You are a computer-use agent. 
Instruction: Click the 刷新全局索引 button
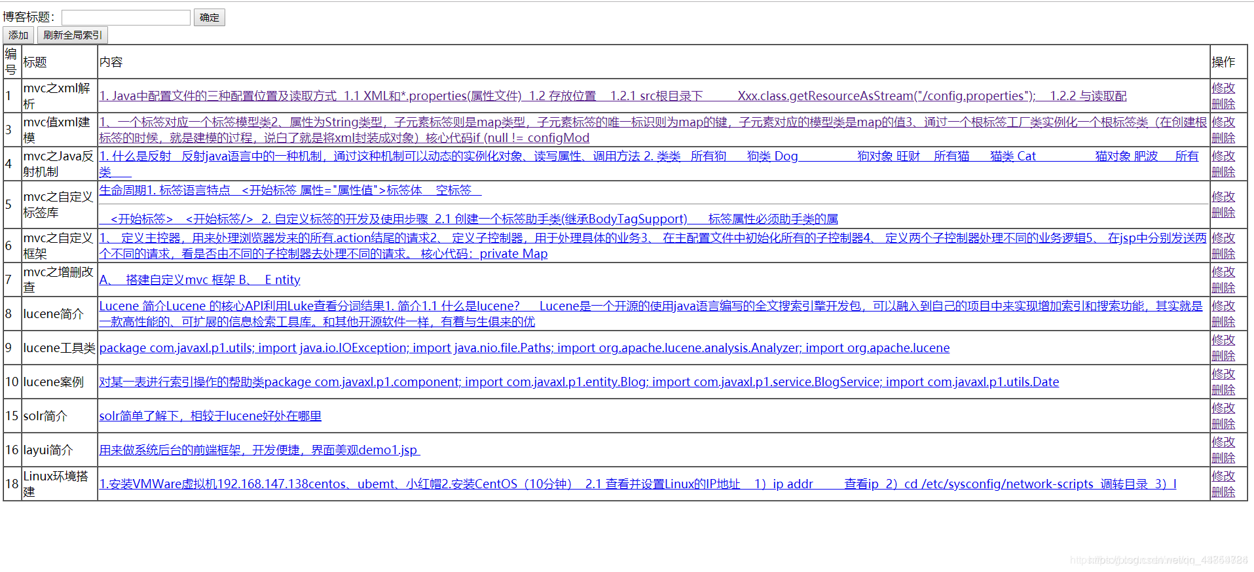point(73,35)
